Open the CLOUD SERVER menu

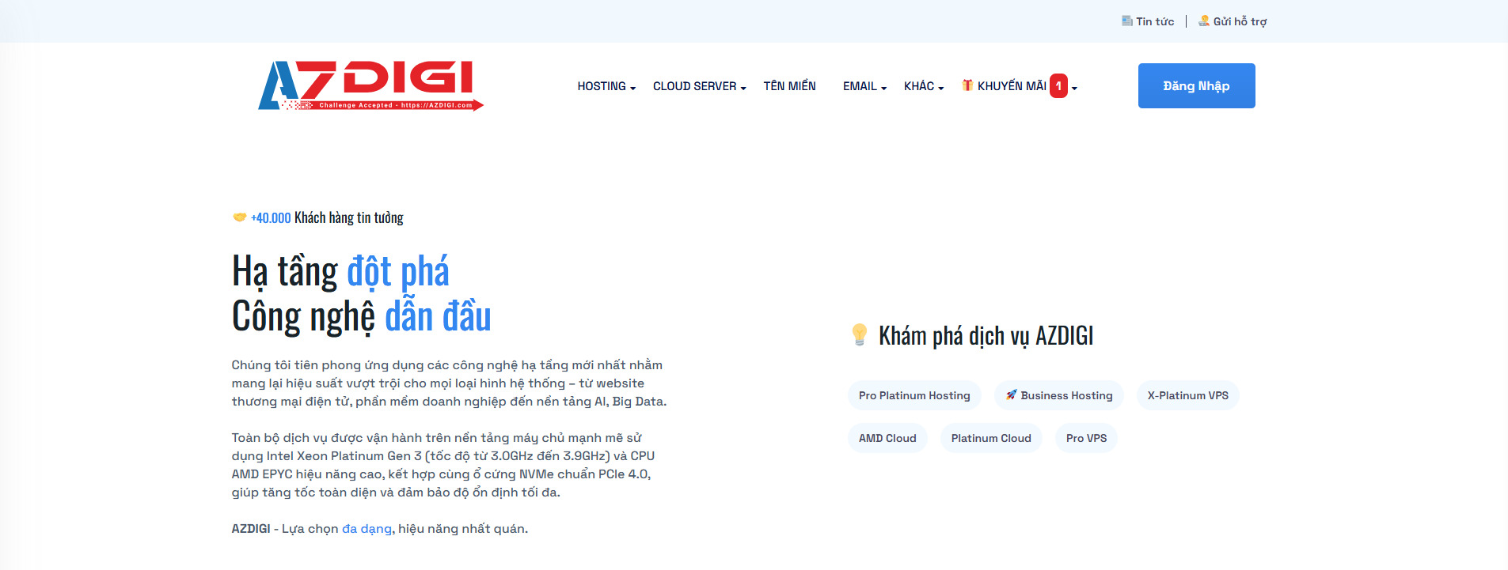click(694, 86)
